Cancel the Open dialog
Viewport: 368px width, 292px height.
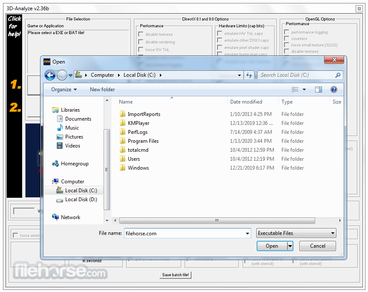pyautogui.click(x=318, y=246)
